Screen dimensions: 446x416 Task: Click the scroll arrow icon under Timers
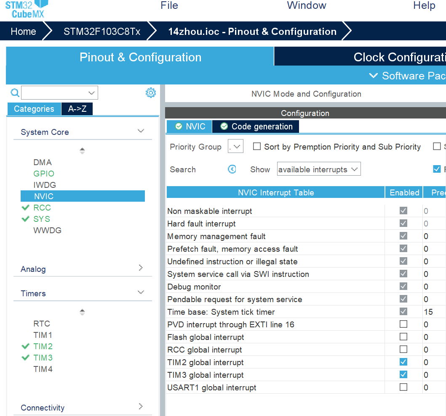click(x=82, y=312)
